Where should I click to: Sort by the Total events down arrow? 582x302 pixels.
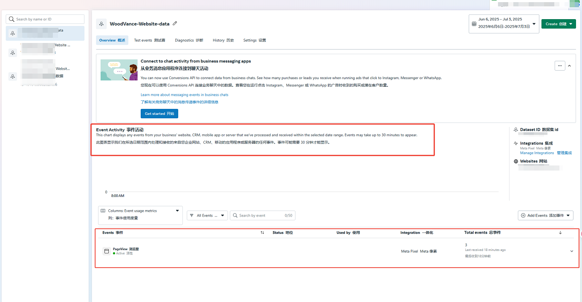pos(560,233)
